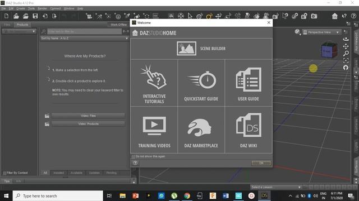
Task: Click the view cube in viewport
Action: pos(329,50)
